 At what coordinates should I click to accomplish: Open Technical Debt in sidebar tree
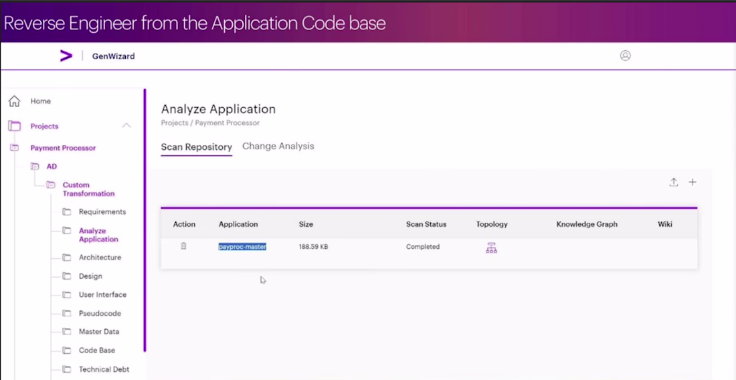tap(104, 369)
